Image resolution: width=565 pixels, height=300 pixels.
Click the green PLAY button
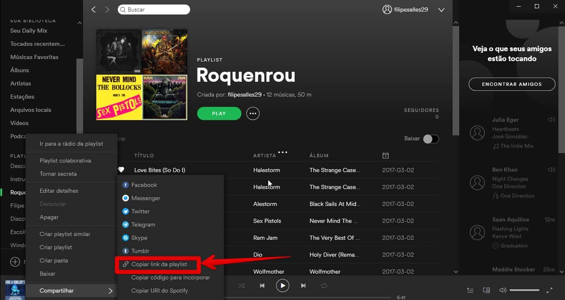[x=219, y=113]
